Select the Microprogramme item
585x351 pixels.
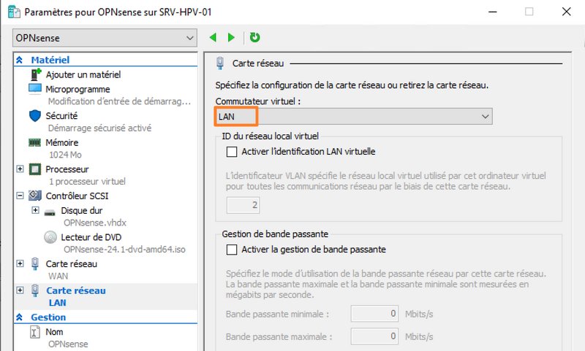[78, 89]
